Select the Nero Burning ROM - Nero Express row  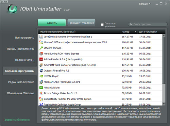tap(100, 53)
